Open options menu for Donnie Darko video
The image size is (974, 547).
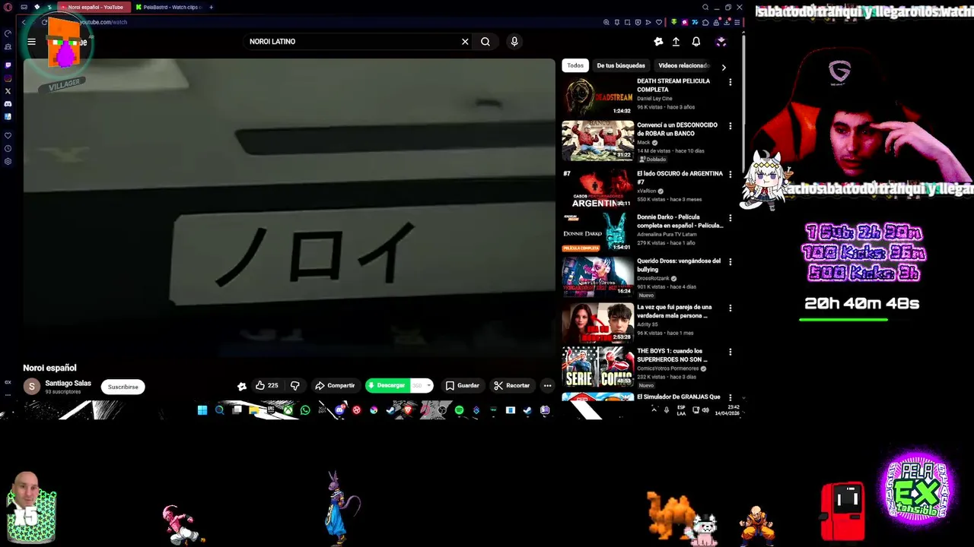coord(730,218)
